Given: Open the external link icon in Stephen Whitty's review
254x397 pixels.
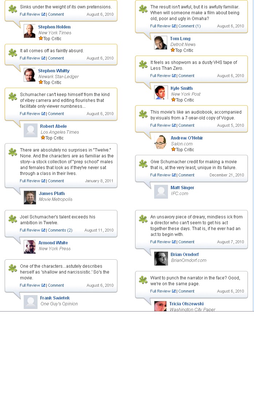Looking at the screenshot, I should point(43,58).
